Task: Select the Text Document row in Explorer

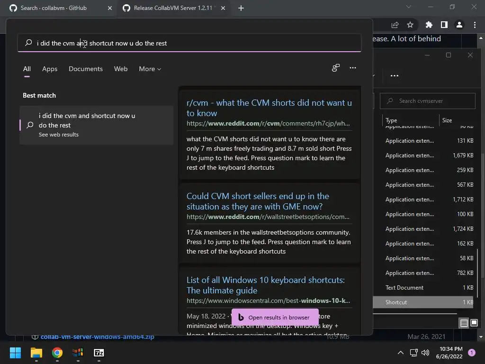Action: click(423, 288)
